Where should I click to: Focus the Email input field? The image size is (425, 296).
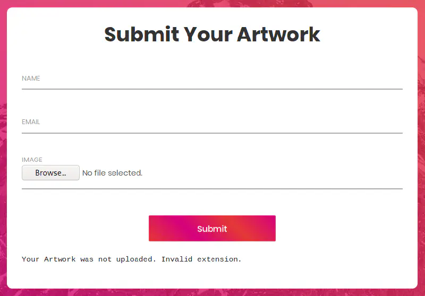[x=212, y=122]
